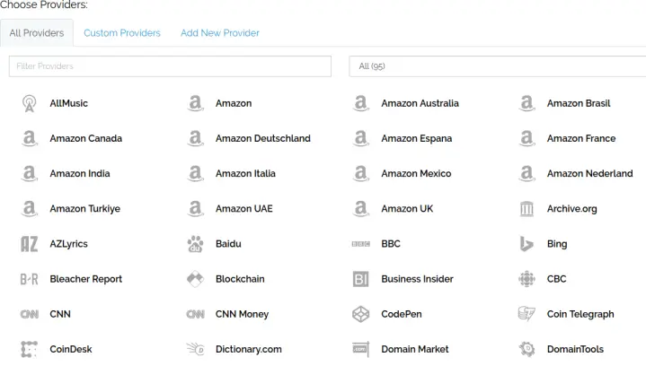Select the CoinDesk icon
Screen dimensions: 646x366
pos(30,350)
